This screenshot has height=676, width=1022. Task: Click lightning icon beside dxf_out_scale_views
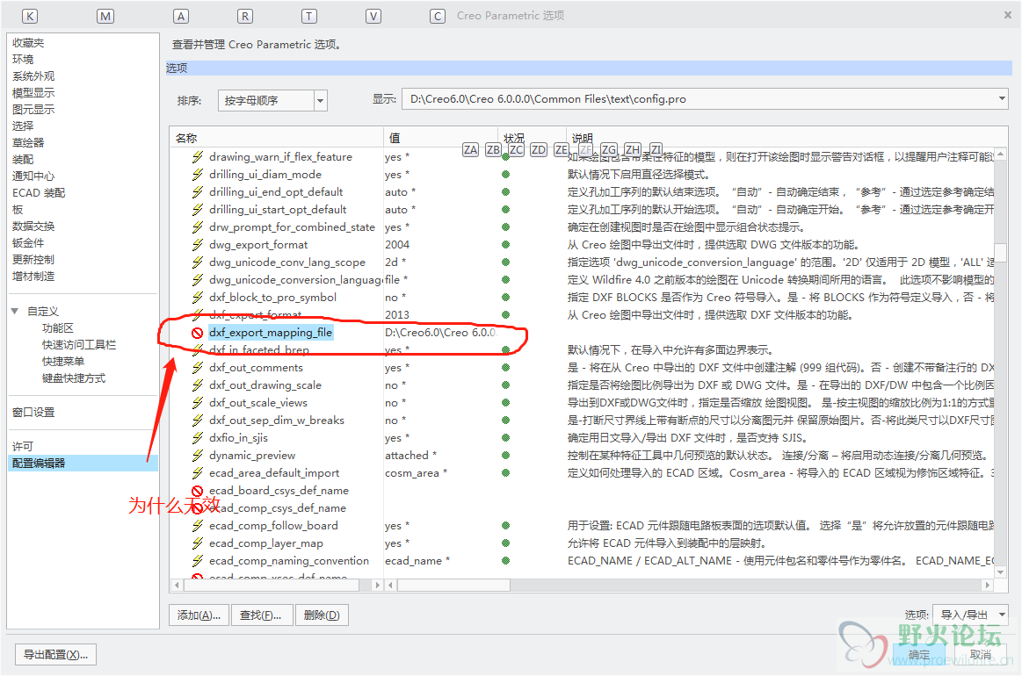198,403
